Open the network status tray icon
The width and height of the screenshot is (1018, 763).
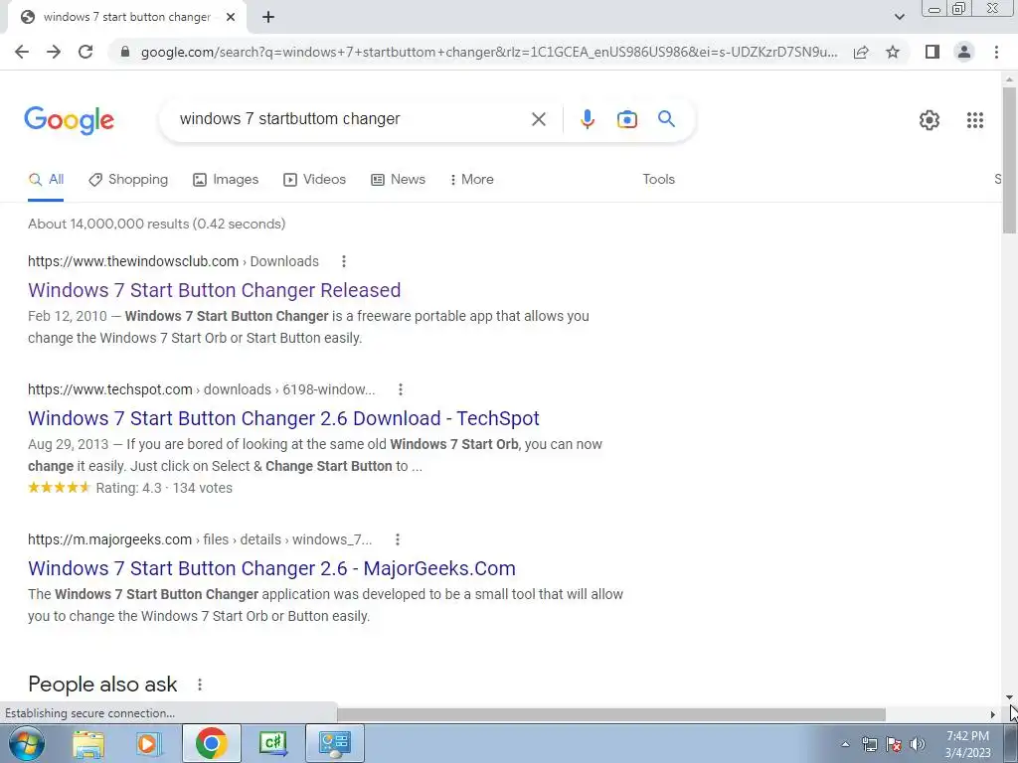pos(869,744)
